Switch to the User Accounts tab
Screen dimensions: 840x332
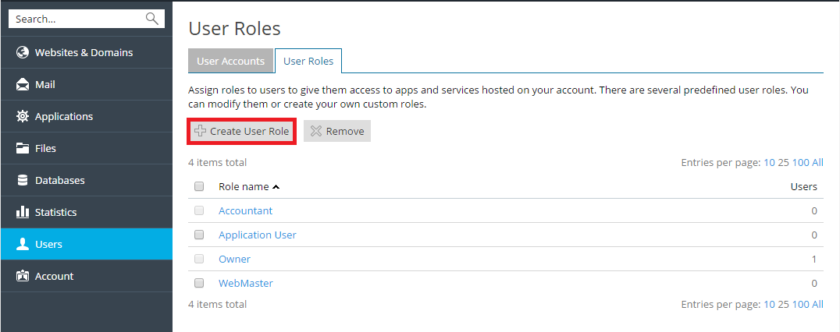coord(231,61)
